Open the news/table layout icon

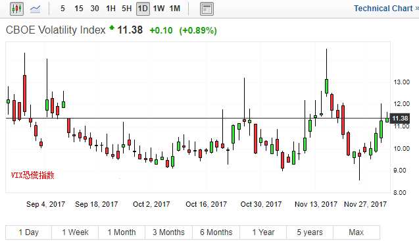[x=207, y=9]
